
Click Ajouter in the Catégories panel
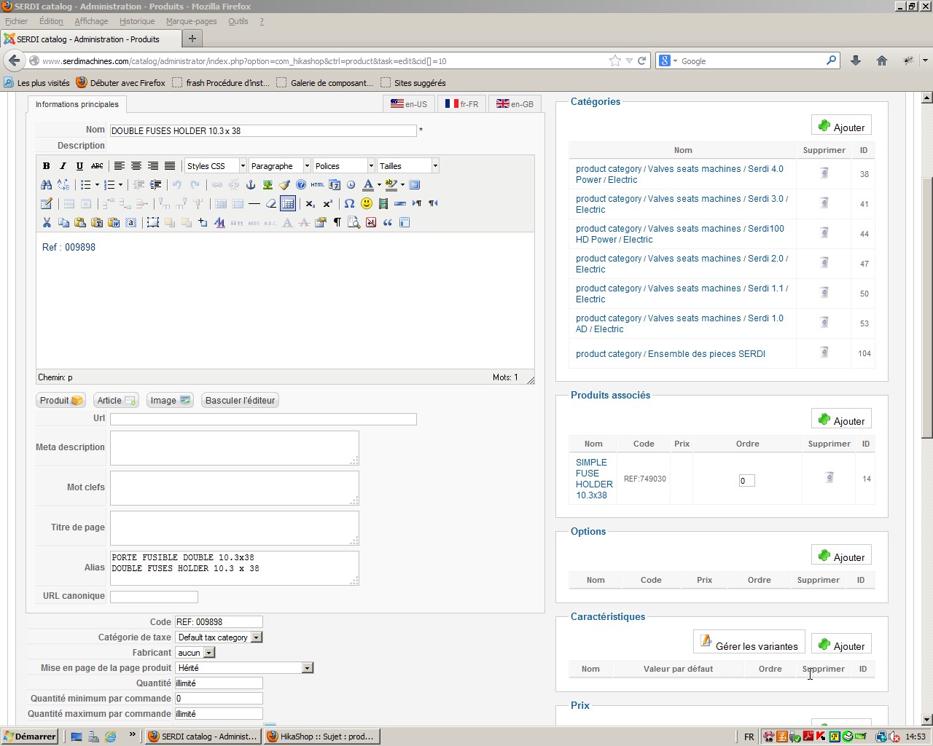[x=841, y=126]
